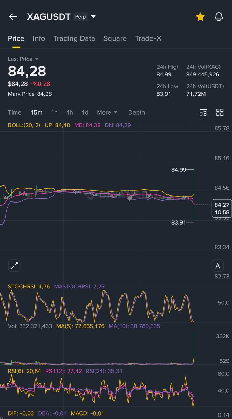
Task: Toggle auto-scale A button
Action: (x=218, y=266)
